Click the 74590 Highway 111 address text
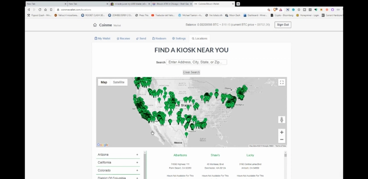This screenshot has width=368, height=179. (x=180, y=164)
